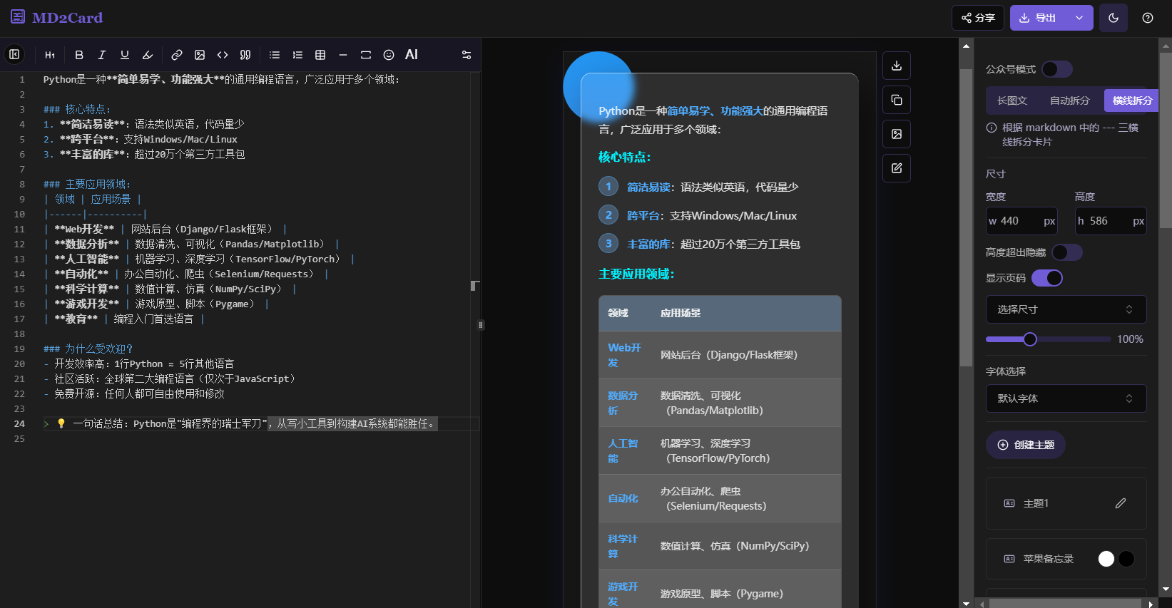Viewport: 1172px width, 608px height.
Task: Toggle 高度超出隐藏 switch
Action: point(1067,252)
